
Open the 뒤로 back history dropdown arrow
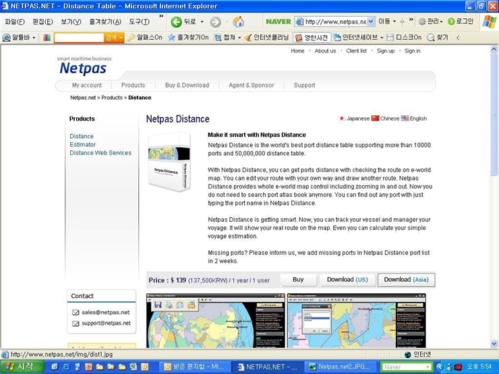(x=202, y=22)
